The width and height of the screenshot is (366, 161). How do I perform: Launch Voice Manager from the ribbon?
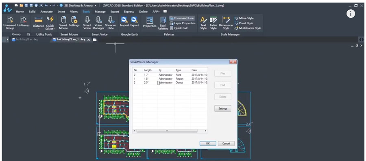coord(98,23)
